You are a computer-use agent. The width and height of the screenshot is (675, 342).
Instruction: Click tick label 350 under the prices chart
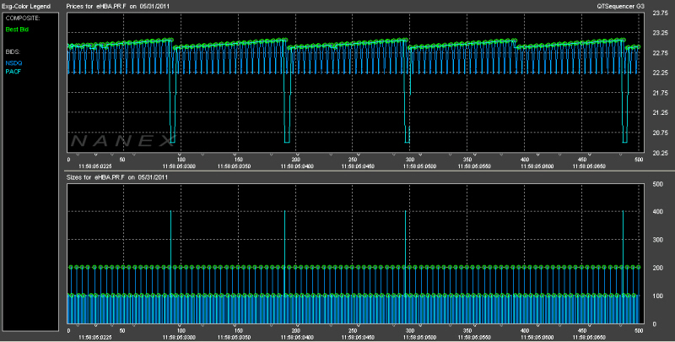[x=467, y=160]
